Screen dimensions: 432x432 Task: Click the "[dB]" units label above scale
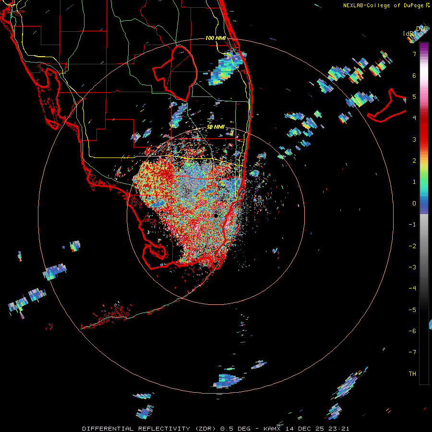[410, 33]
